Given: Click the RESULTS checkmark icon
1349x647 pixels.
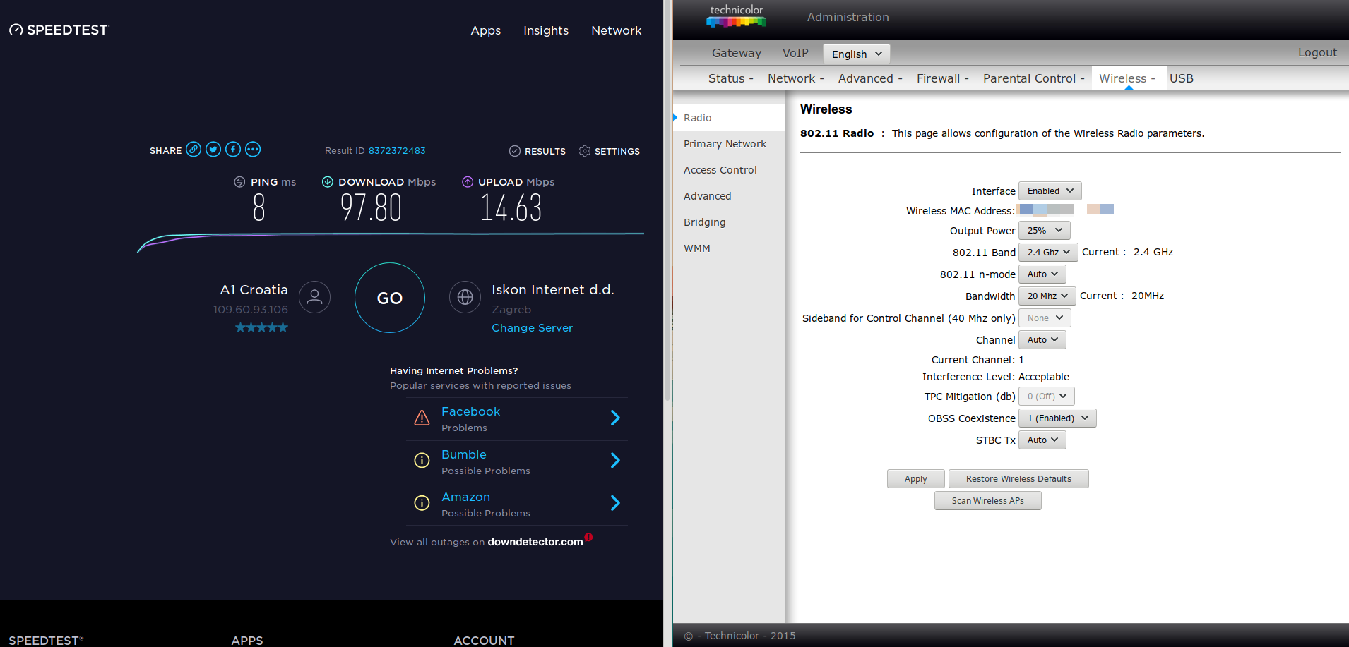Looking at the screenshot, I should pyautogui.click(x=515, y=151).
